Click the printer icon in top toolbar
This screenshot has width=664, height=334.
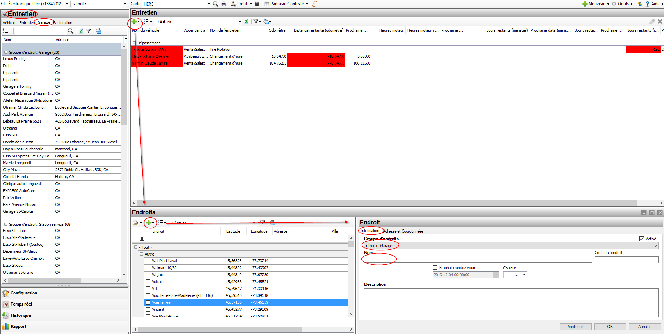click(224, 4)
